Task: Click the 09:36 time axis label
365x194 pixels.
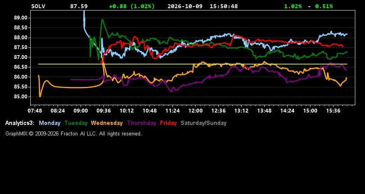Action: click(x=104, y=111)
